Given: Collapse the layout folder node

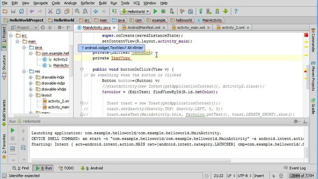Looking at the screenshot, I should coord(31,95).
